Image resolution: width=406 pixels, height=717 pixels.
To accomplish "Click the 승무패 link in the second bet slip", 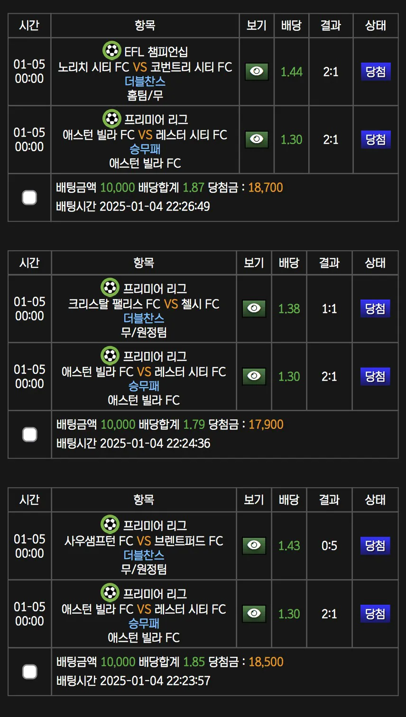I will click(x=144, y=386).
